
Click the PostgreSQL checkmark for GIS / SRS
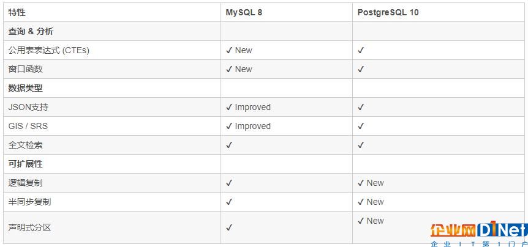point(361,126)
